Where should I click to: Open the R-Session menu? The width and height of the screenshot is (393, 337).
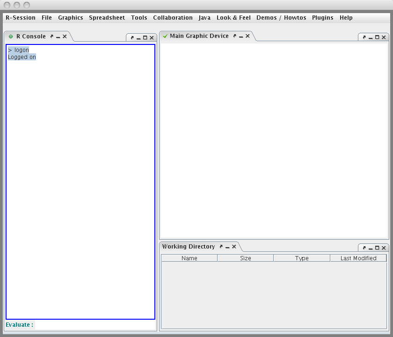tap(21, 18)
